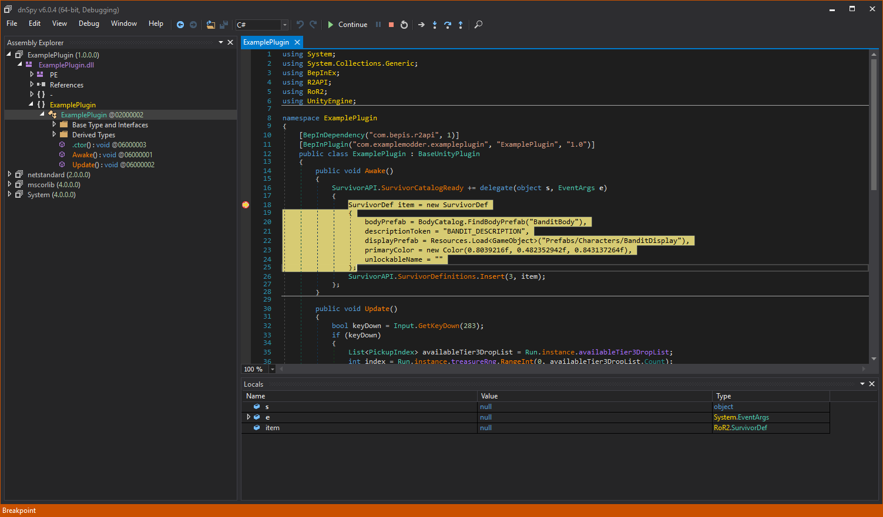Click the Derived Types folder icon
The height and width of the screenshot is (517, 883).
pos(63,134)
